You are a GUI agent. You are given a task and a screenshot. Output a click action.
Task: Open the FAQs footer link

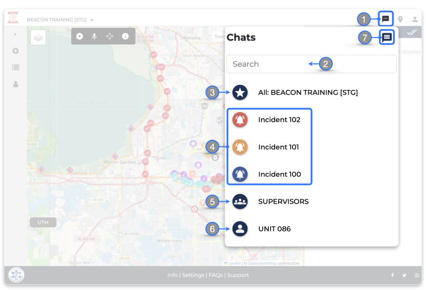tap(216, 275)
